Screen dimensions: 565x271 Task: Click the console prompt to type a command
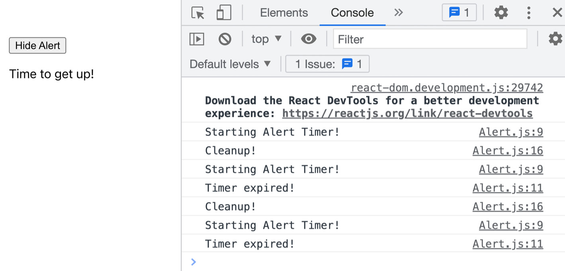click(279, 262)
